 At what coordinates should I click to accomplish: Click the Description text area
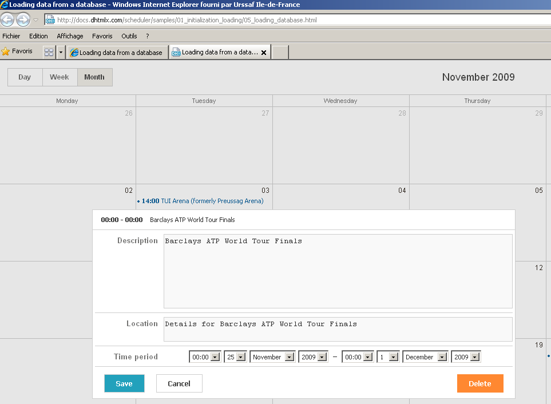pos(338,271)
